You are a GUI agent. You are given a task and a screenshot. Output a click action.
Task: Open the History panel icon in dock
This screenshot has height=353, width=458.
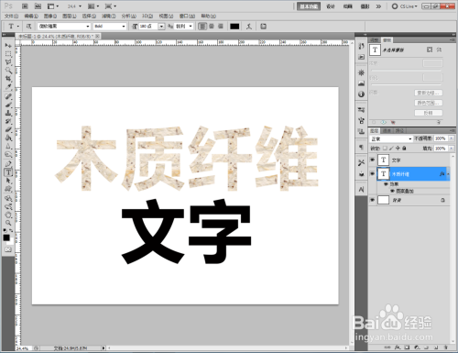362,47
